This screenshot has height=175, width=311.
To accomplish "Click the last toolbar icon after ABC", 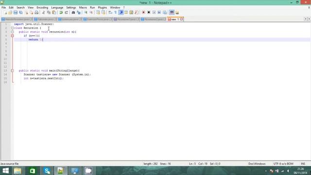I will click(177, 13).
